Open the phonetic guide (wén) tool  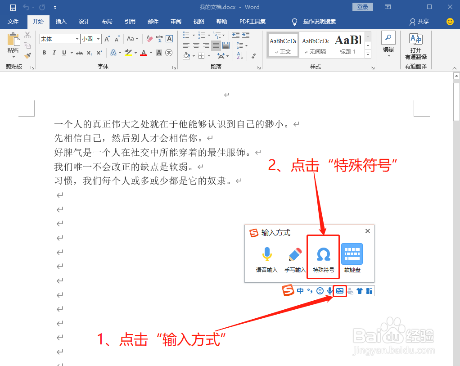click(159, 39)
